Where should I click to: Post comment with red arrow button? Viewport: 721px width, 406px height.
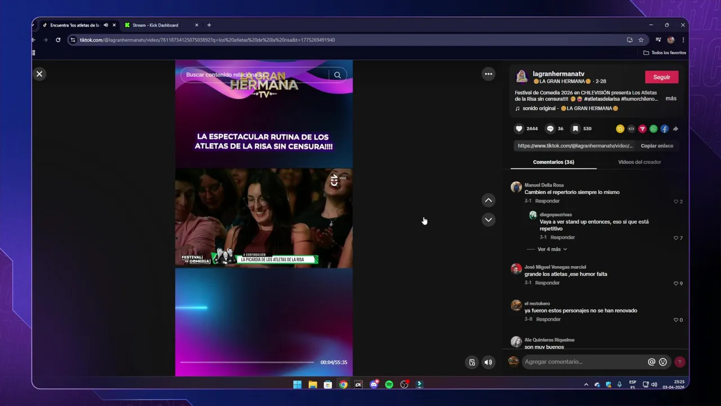pyautogui.click(x=680, y=362)
